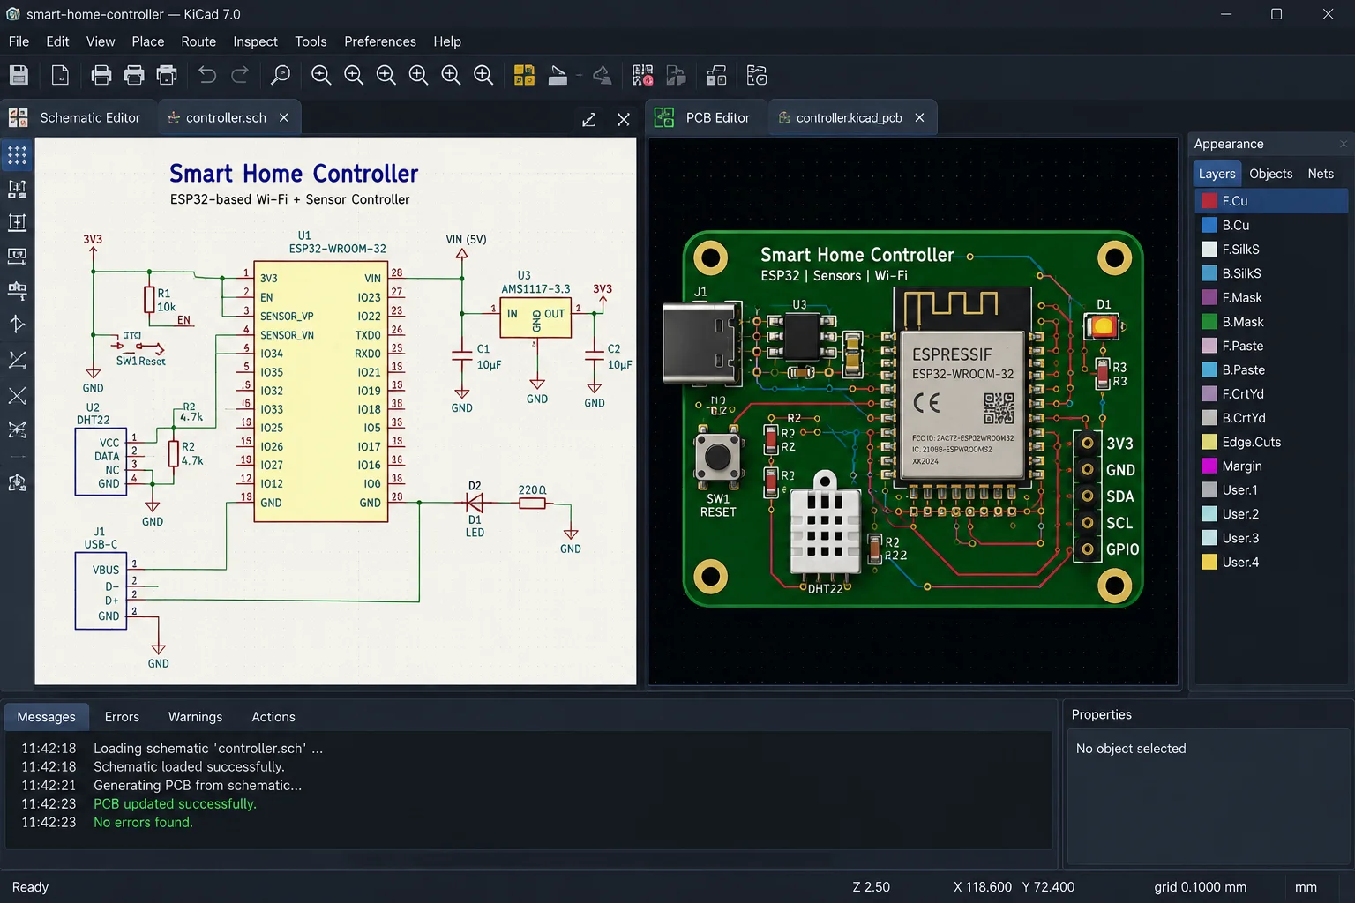This screenshot has width=1355, height=903.
Task: Open the Errors tab in message panel
Action: tap(122, 717)
